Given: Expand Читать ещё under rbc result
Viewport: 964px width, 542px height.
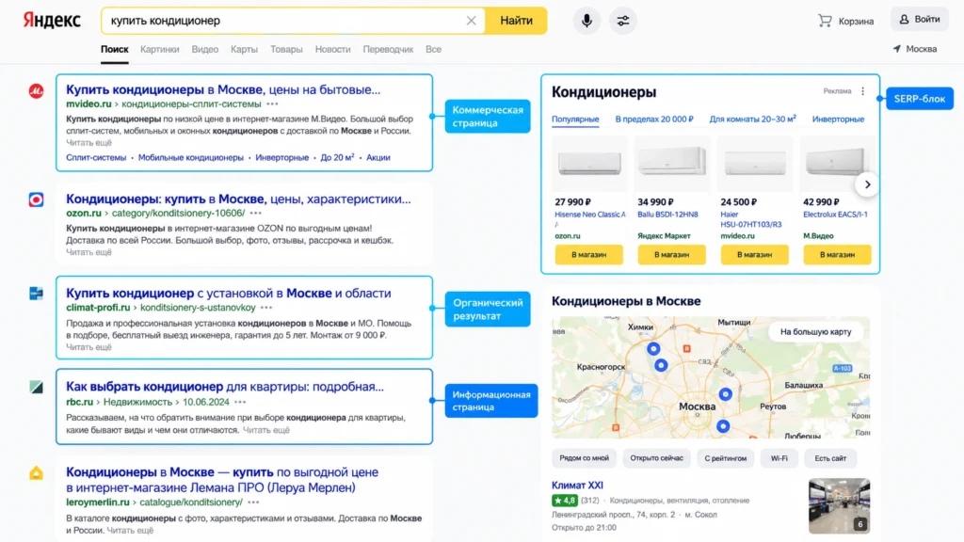Looking at the screenshot, I should pyautogui.click(x=266, y=430).
